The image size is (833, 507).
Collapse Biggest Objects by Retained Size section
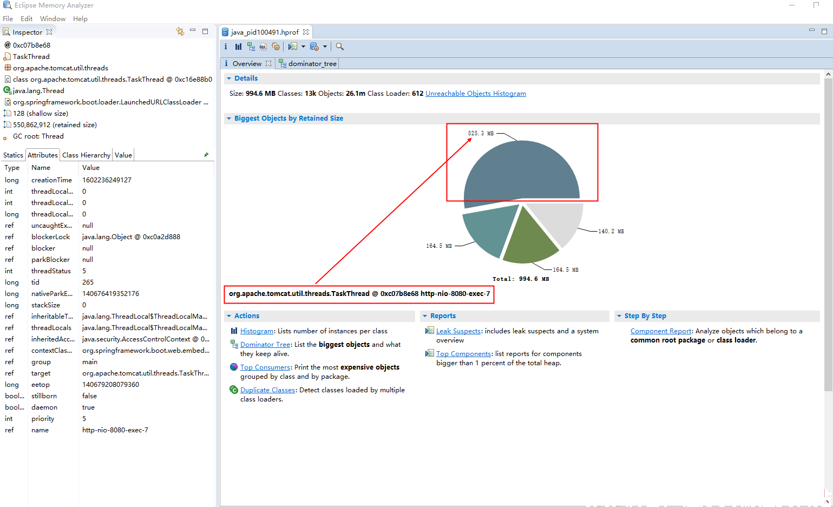(229, 118)
